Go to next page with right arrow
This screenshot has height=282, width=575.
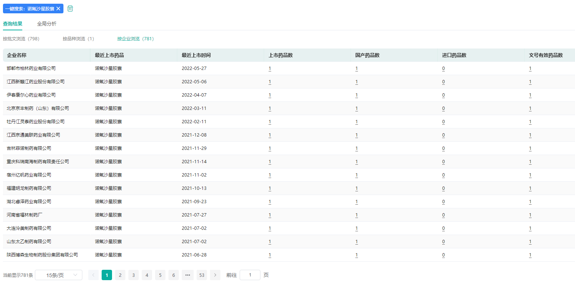point(215,275)
